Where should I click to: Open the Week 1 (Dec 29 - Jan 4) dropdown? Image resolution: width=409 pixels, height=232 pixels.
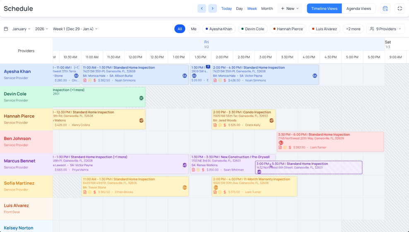75,29
